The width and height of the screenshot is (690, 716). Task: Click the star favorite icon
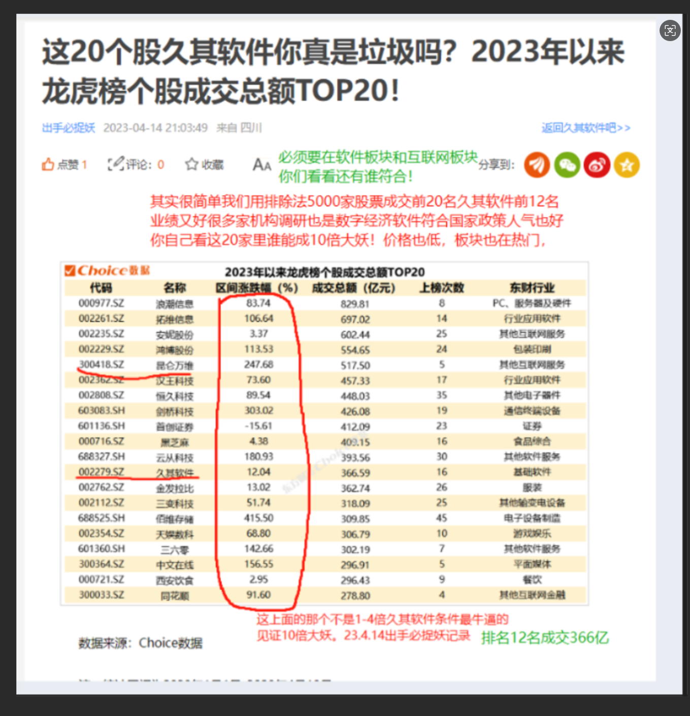[191, 165]
